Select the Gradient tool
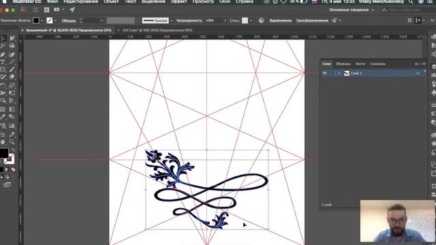 coord(12,109)
